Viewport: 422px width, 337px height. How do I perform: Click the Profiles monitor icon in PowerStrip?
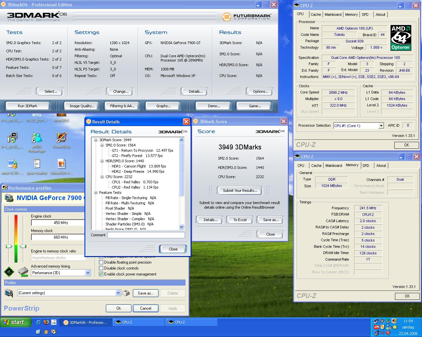[9, 293]
